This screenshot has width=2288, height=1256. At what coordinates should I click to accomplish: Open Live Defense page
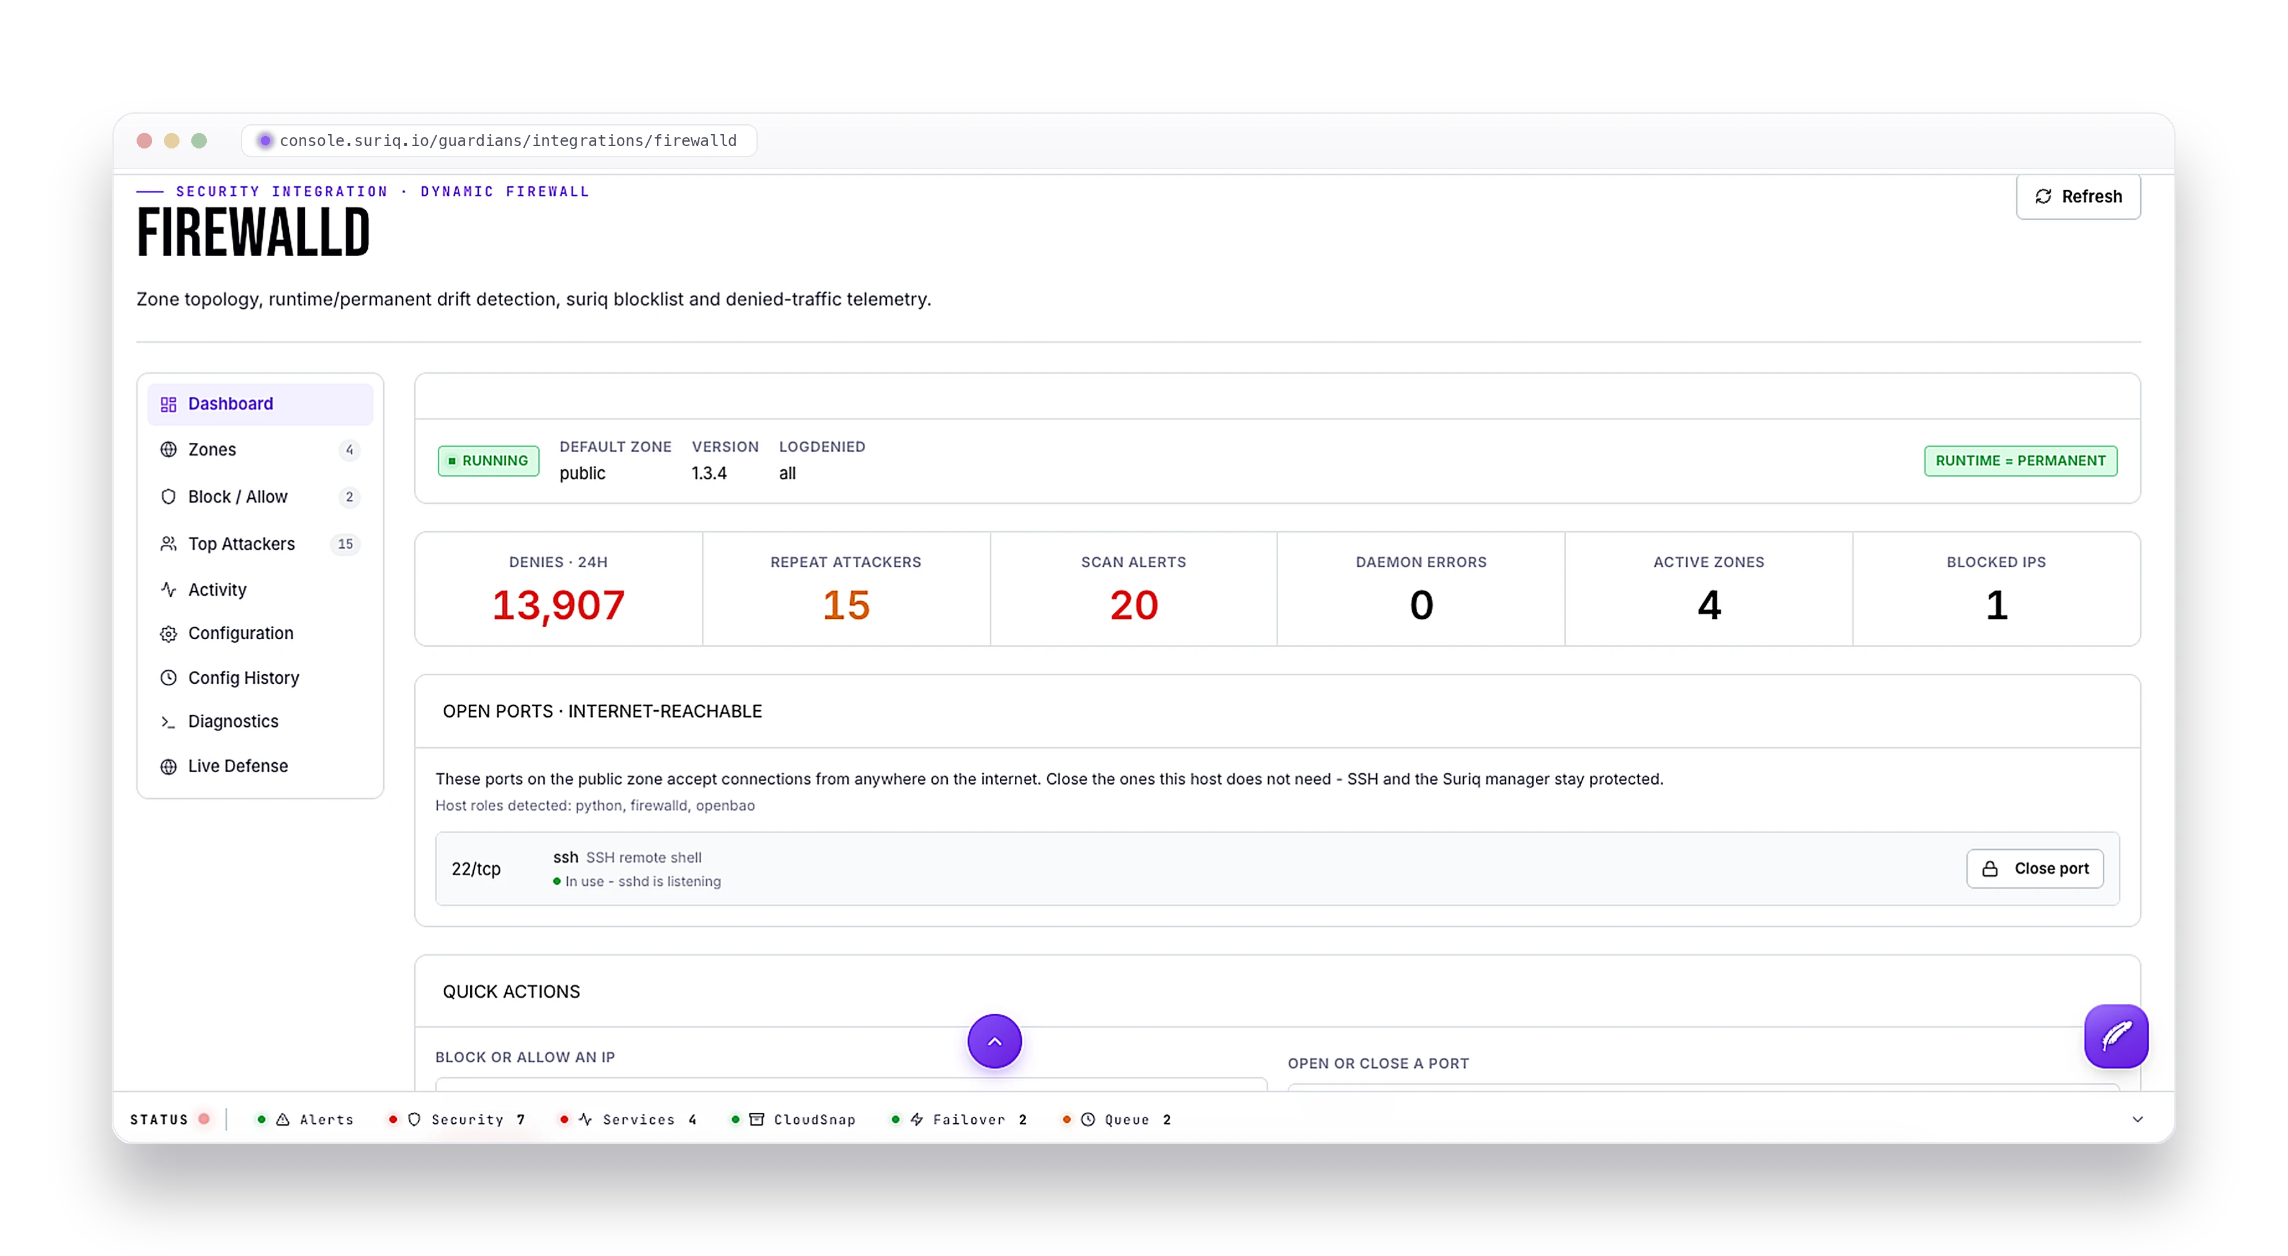(260, 766)
